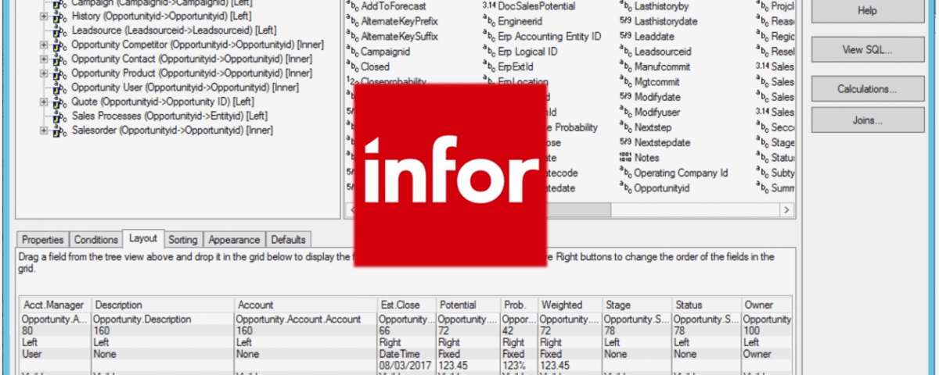Screen dimensions: 939x375
Task: Click the Opportunity.Account.Account grid cell
Action: [x=306, y=320]
